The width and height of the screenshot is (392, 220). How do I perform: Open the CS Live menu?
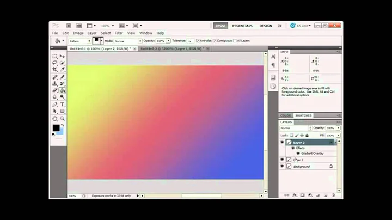pyautogui.click(x=300, y=26)
